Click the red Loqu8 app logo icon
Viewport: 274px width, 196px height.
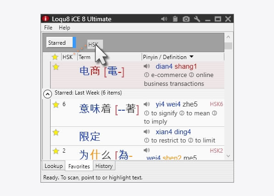[46, 18]
